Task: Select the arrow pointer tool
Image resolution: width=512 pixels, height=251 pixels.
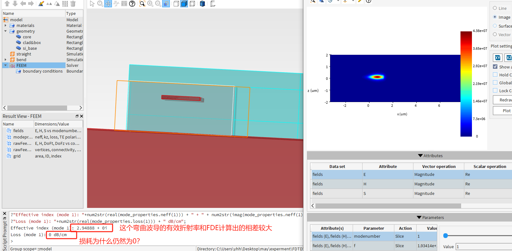Action: (92, 3)
